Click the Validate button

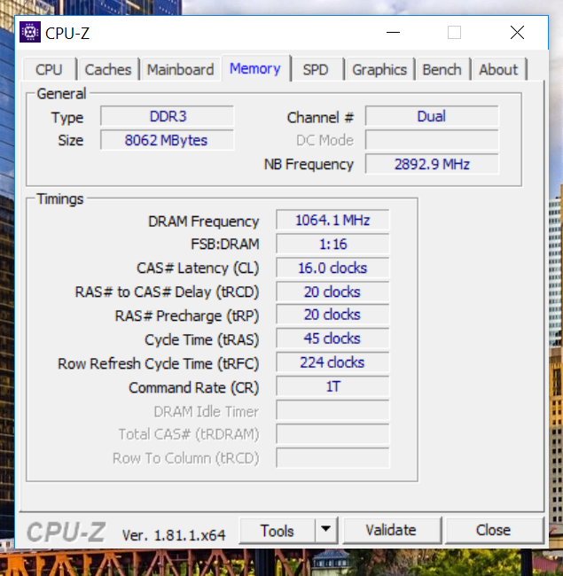[391, 531]
